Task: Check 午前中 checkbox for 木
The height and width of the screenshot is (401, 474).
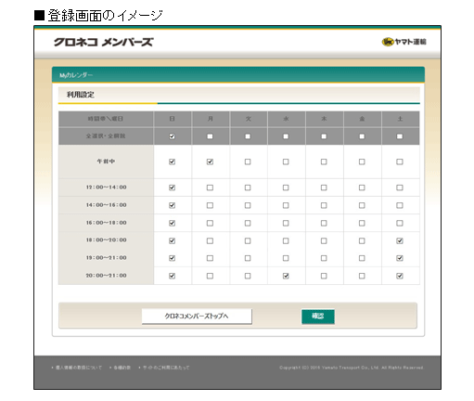Action: click(x=324, y=162)
